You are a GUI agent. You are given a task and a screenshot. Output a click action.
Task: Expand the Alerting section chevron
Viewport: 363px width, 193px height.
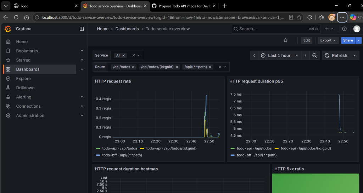[82, 97]
